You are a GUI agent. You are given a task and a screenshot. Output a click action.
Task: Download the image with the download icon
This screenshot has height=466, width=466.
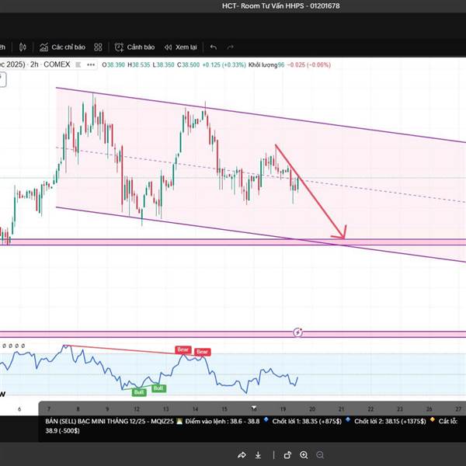tap(259, 455)
